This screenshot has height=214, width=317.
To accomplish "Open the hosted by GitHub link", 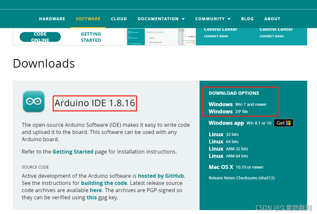I will point(161,176).
